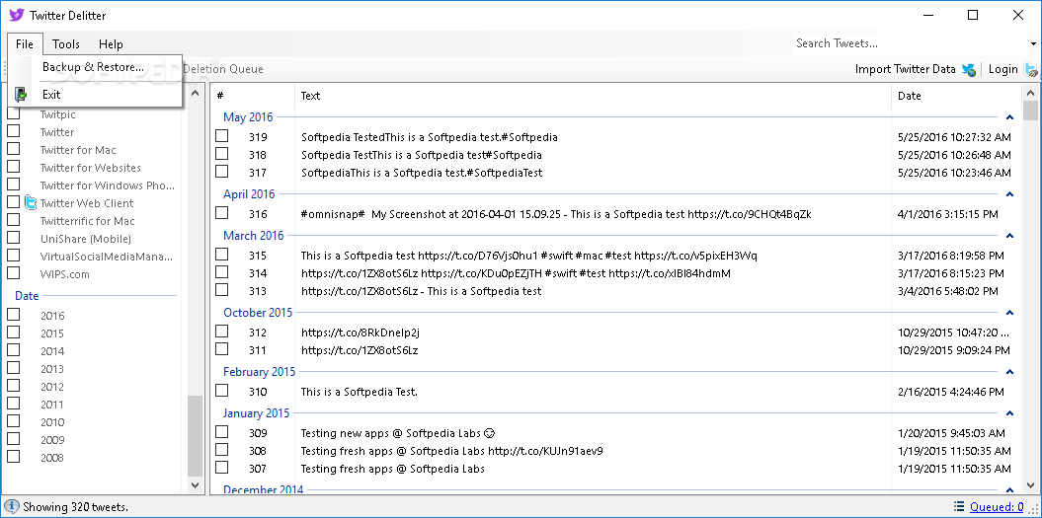Image resolution: width=1042 pixels, height=518 pixels.
Task: Click the Date filter section heading
Action: [28, 296]
